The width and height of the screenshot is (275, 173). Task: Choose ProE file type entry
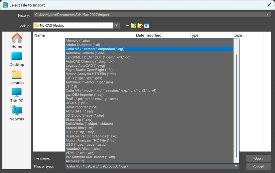(149, 99)
